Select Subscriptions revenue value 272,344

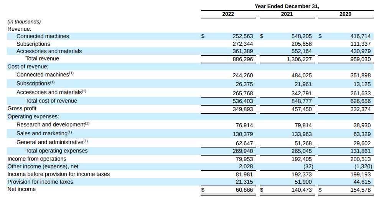pos(243,44)
